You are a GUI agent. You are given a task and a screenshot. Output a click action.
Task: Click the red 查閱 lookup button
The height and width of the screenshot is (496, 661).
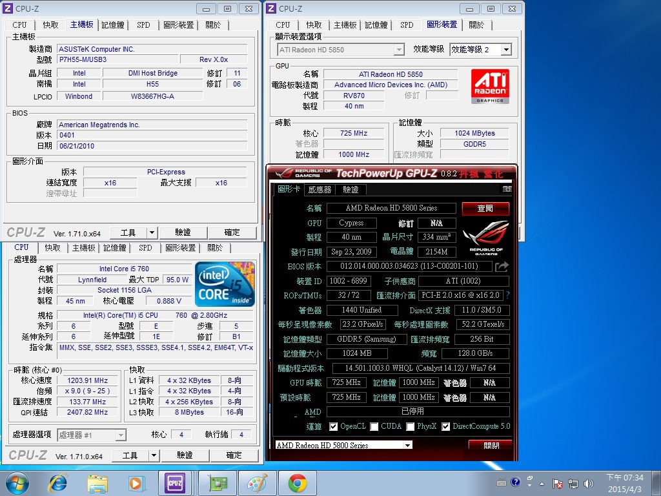[x=485, y=208]
